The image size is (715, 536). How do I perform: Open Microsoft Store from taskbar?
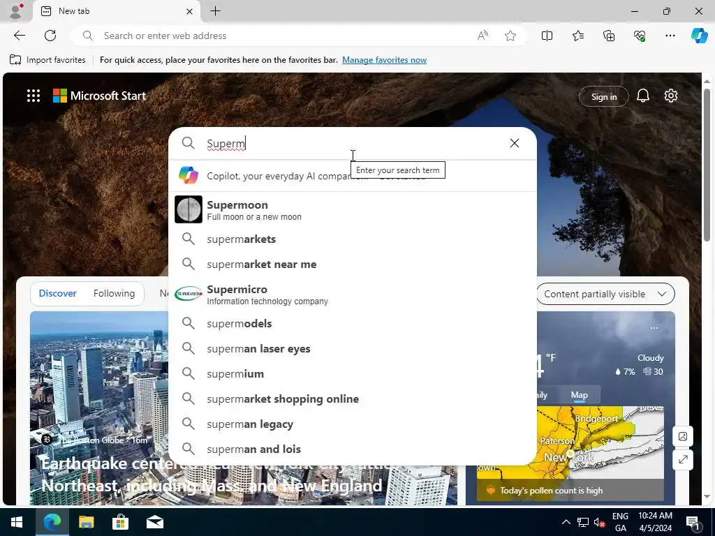120,522
